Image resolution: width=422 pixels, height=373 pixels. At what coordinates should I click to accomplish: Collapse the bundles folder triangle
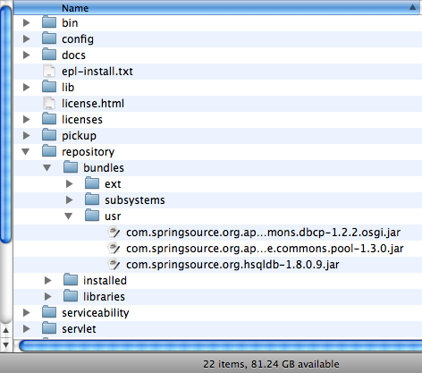pos(47,168)
